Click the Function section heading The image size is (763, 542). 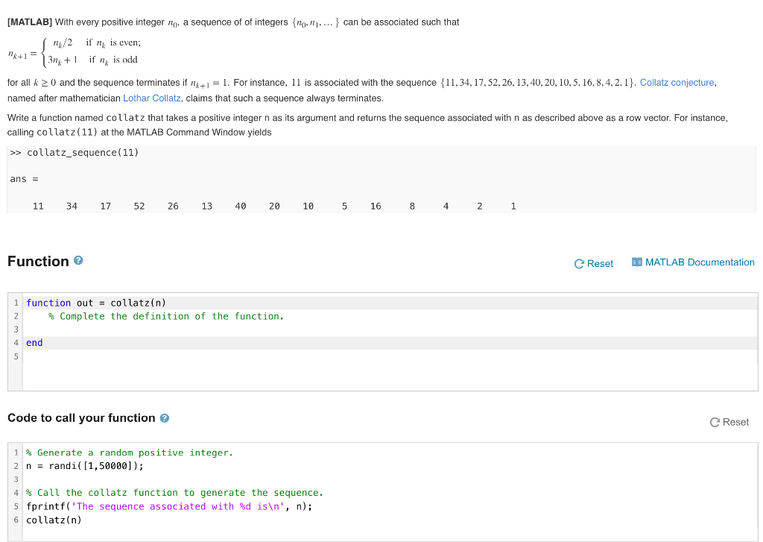click(38, 262)
